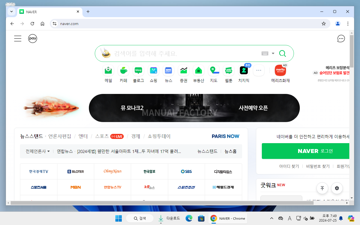This screenshot has width=360, height=225.
Task: Open the 치지직 shortcut icon
Action: pos(244,70)
